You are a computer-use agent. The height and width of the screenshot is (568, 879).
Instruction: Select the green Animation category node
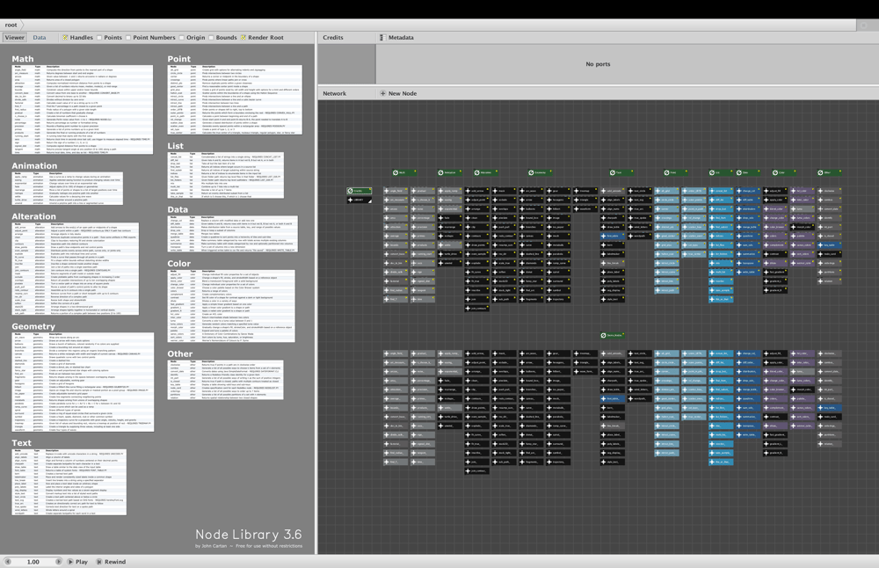coord(450,172)
